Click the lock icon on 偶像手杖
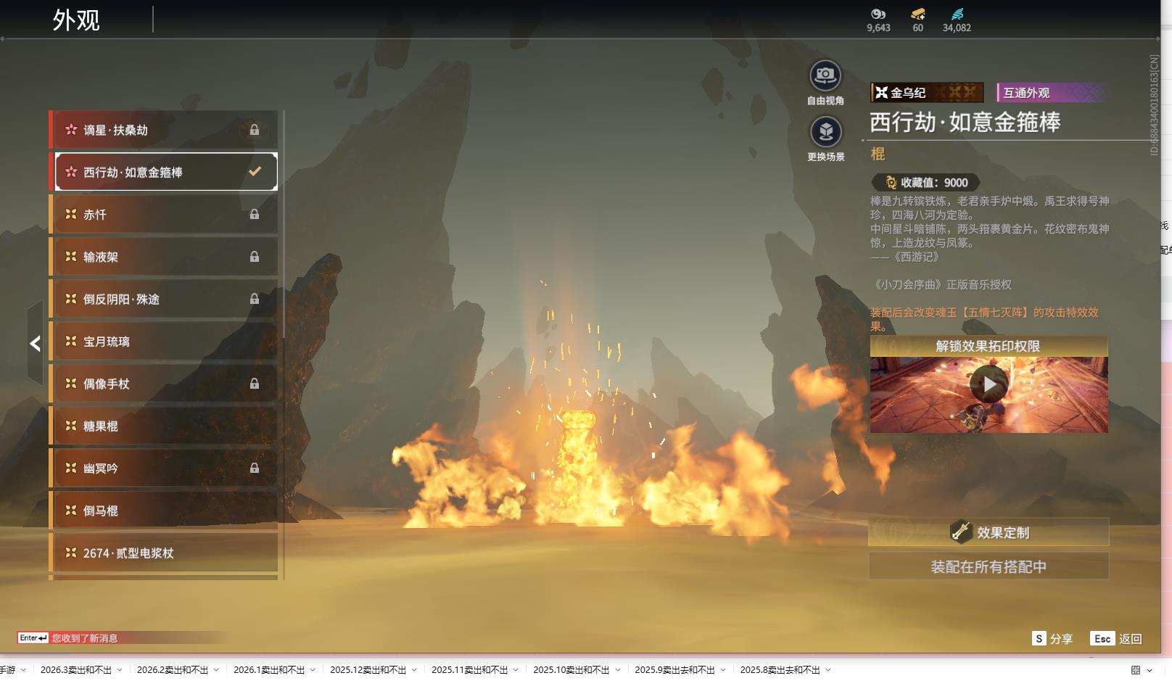 [255, 384]
